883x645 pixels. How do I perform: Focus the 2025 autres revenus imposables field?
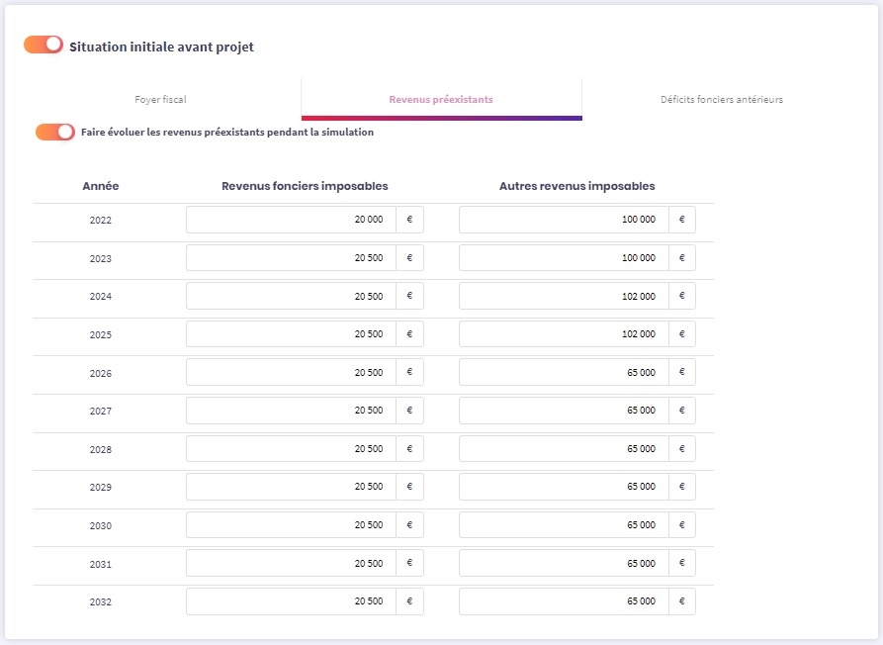(564, 334)
